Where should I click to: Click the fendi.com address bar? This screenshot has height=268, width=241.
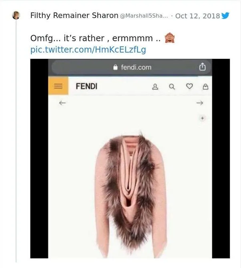pos(132,67)
